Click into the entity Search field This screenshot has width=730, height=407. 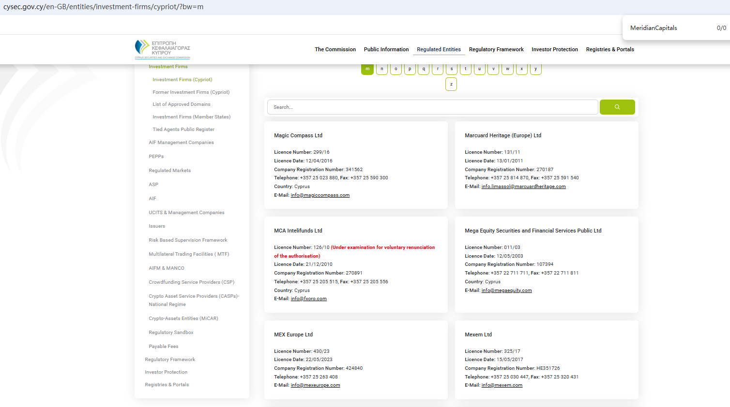pos(432,107)
